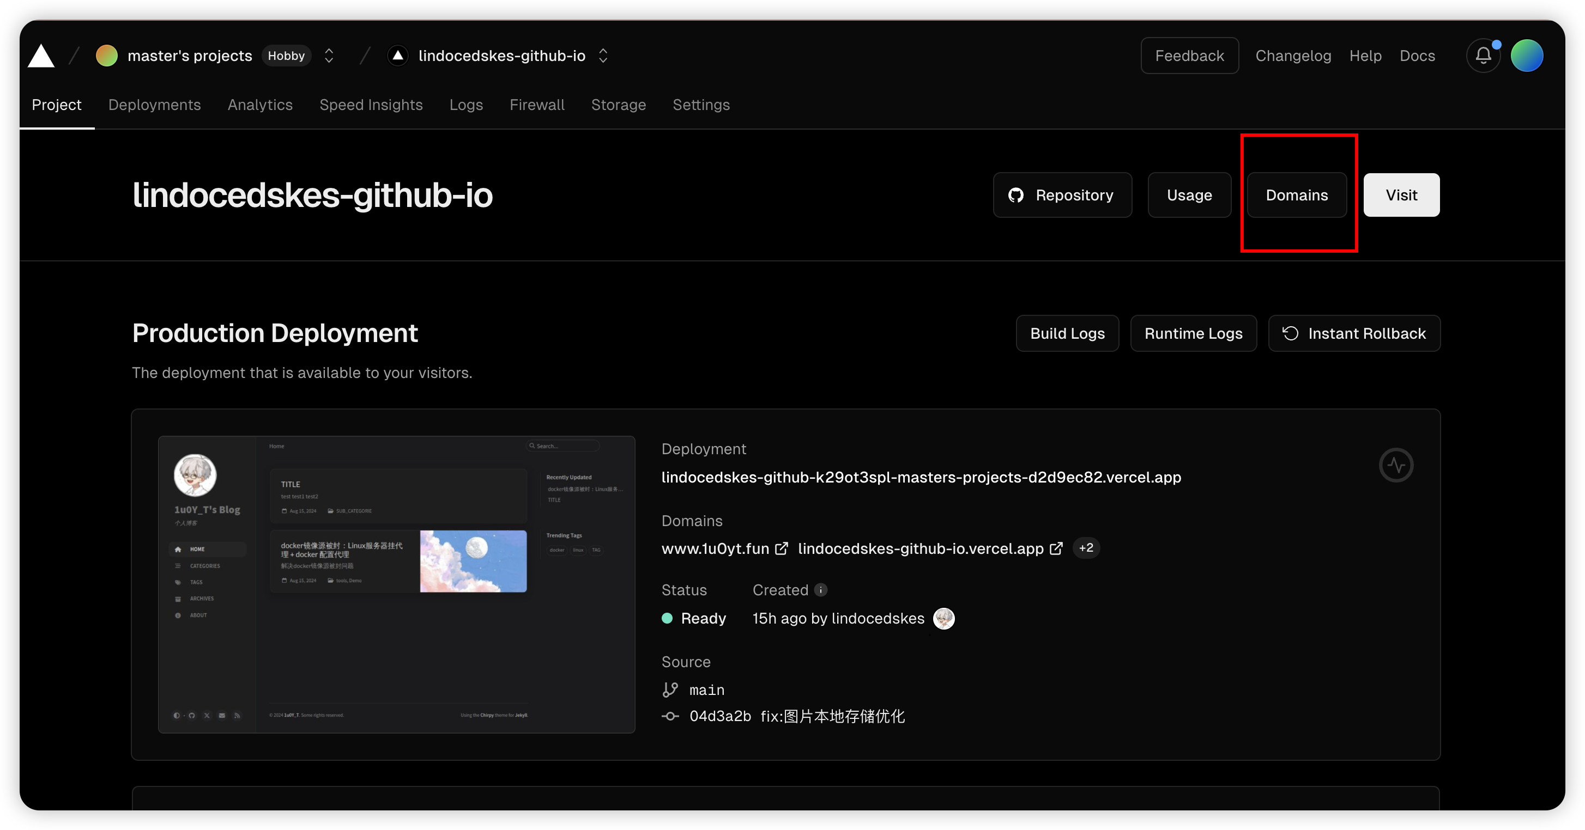Click the Domains button
This screenshot has height=830, width=1585.
(1297, 195)
